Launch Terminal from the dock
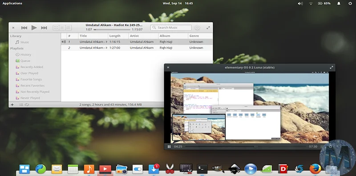The width and height of the screenshot is (356, 176). click(202, 169)
